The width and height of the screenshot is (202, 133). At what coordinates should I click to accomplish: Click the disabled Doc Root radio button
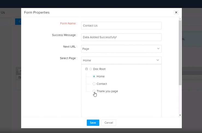[91, 69]
